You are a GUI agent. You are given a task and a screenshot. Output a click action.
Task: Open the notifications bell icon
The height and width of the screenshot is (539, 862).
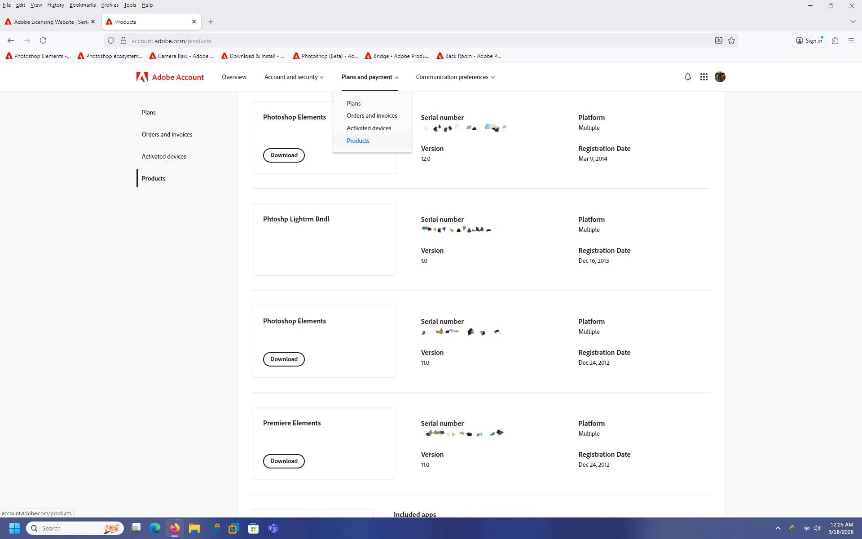coord(687,77)
